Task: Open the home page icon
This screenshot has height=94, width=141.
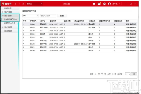Action: pos(94,4)
